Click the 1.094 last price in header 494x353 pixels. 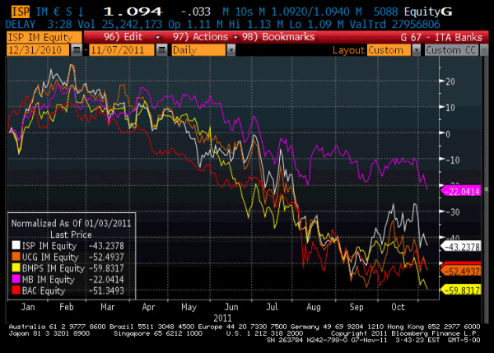(x=133, y=12)
